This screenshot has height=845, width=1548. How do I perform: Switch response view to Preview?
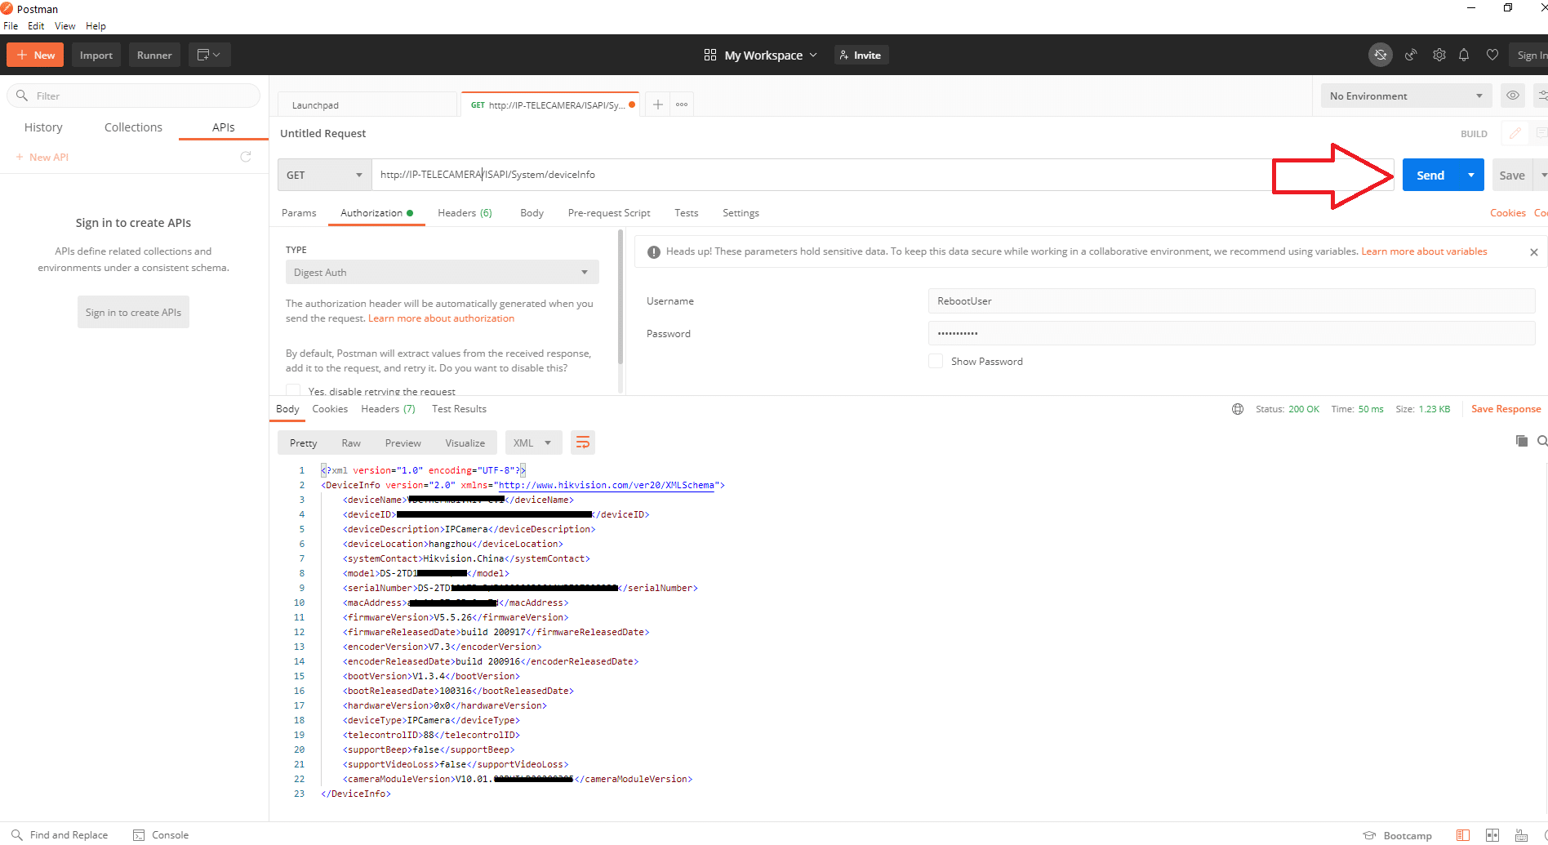(x=403, y=443)
